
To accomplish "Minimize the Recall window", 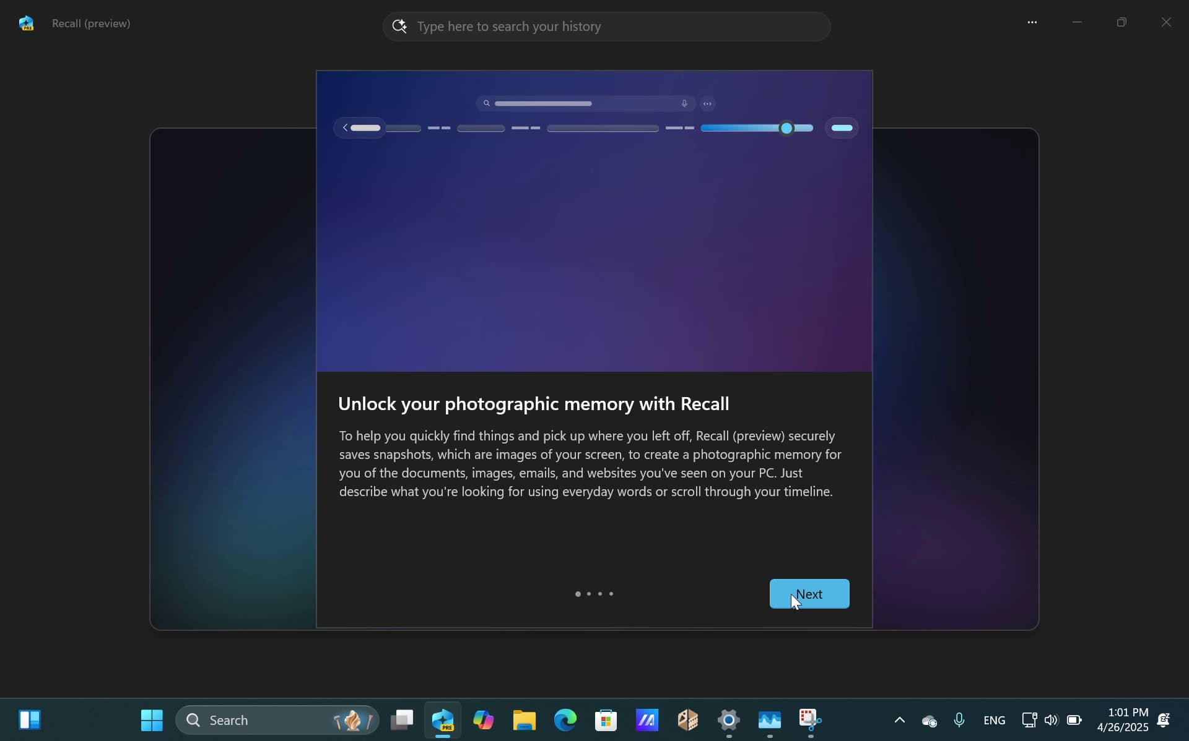I will [1077, 22].
